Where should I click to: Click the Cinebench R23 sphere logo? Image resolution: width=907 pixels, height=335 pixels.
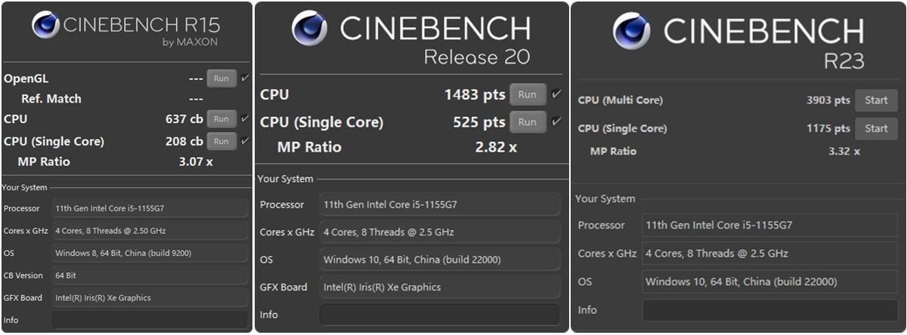click(632, 31)
